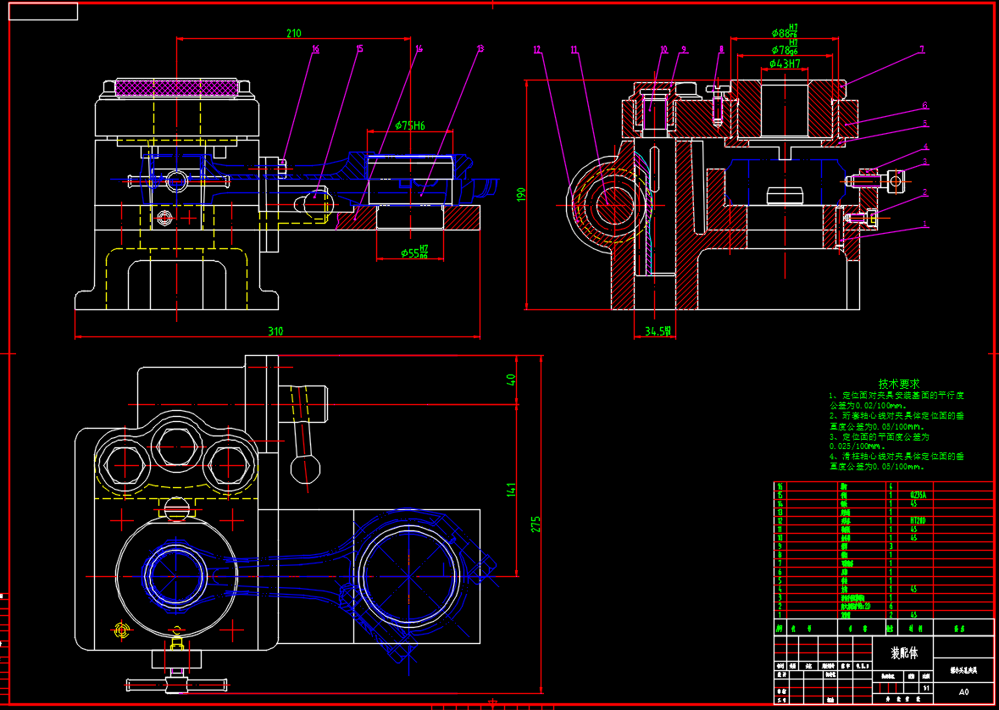Click balloon number 1 leader label

point(925,225)
